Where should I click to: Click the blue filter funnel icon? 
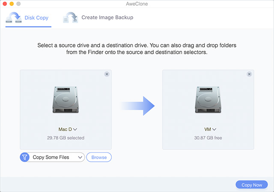[25, 157]
